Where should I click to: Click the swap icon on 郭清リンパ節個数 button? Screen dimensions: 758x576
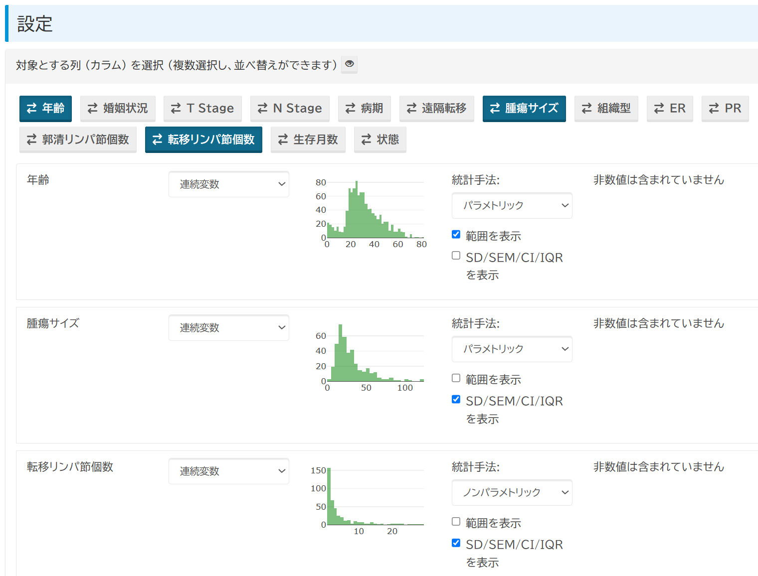pos(31,140)
